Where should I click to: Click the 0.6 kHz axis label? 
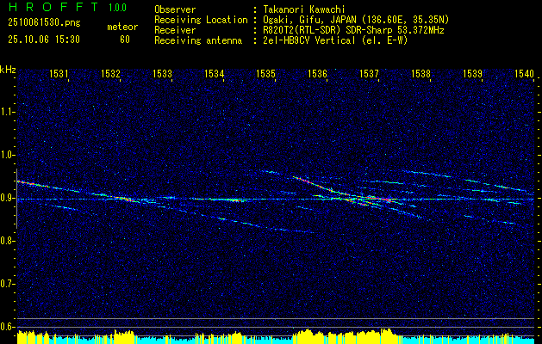tap(6, 327)
